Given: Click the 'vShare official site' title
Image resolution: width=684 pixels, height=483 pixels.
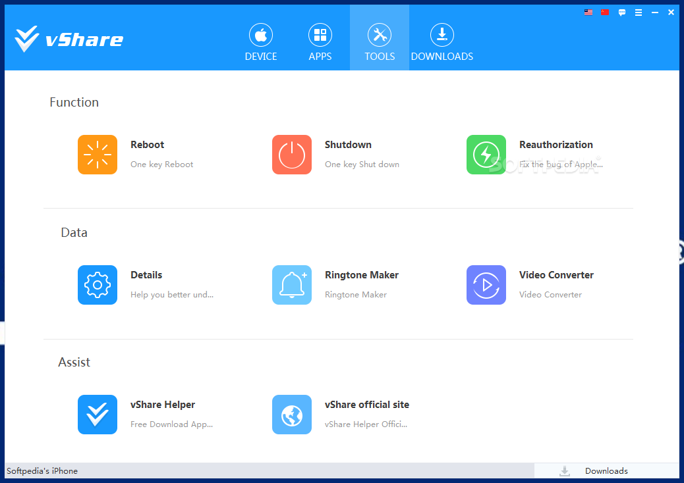Looking at the screenshot, I should click(x=367, y=405).
